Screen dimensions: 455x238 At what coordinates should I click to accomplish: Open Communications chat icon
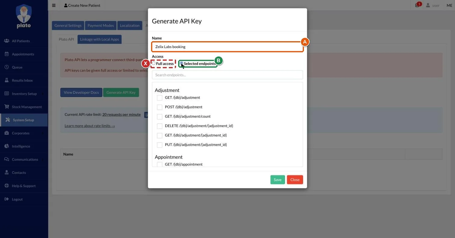click(x=7, y=159)
